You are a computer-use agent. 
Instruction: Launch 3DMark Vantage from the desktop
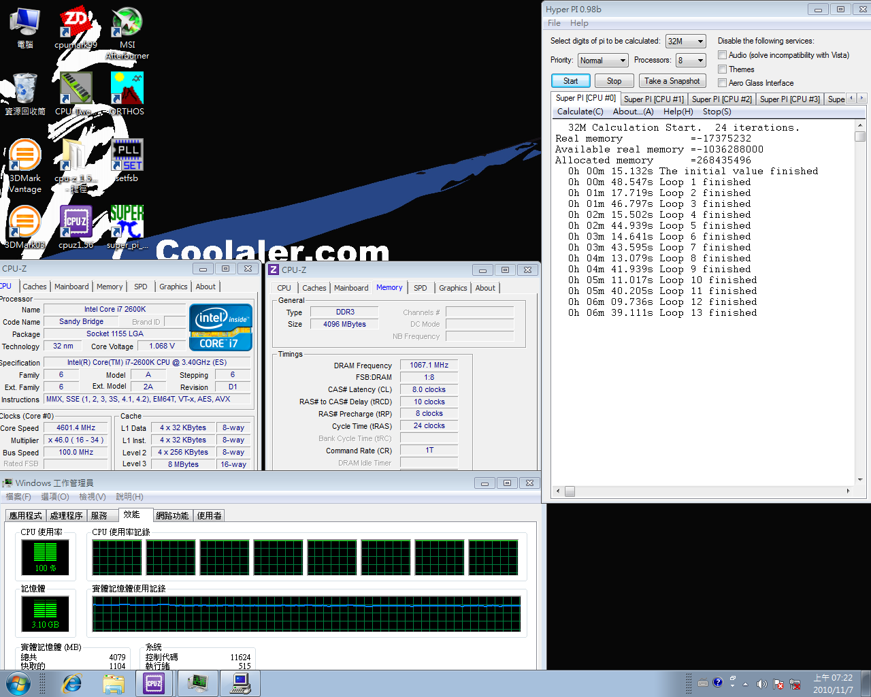coord(25,166)
